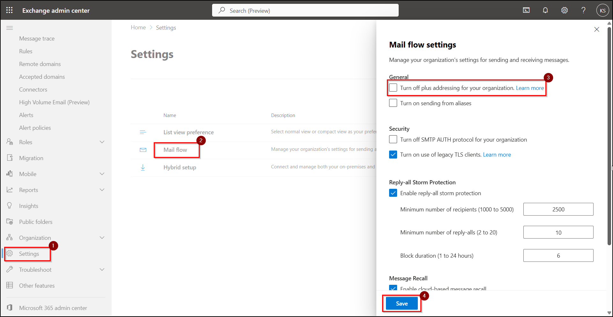Click the List view preference row icon
613x317 pixels.
(x=143, y=132)
